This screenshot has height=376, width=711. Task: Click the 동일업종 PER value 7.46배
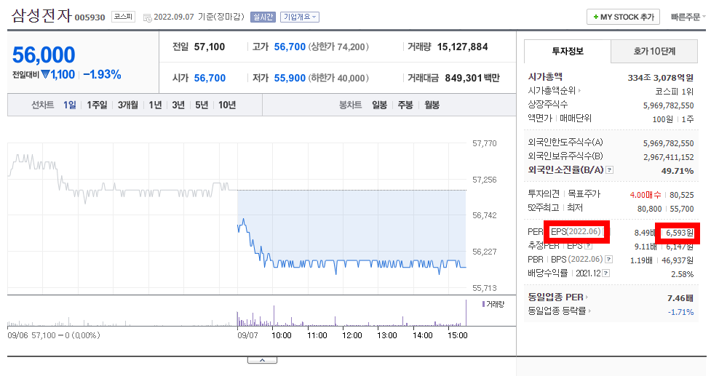pyautogui.click(x=680, y=298)
